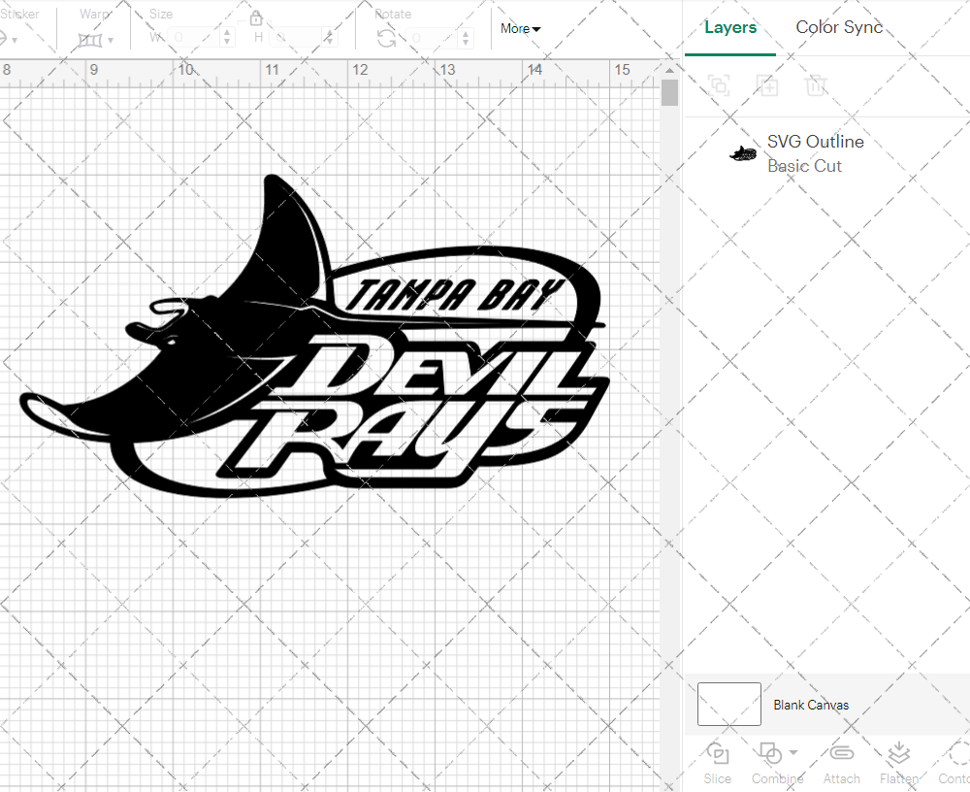This screenshot has height=792, width=970.
Task: Click the Flatten icon
Action: click(x=899, y=753)
